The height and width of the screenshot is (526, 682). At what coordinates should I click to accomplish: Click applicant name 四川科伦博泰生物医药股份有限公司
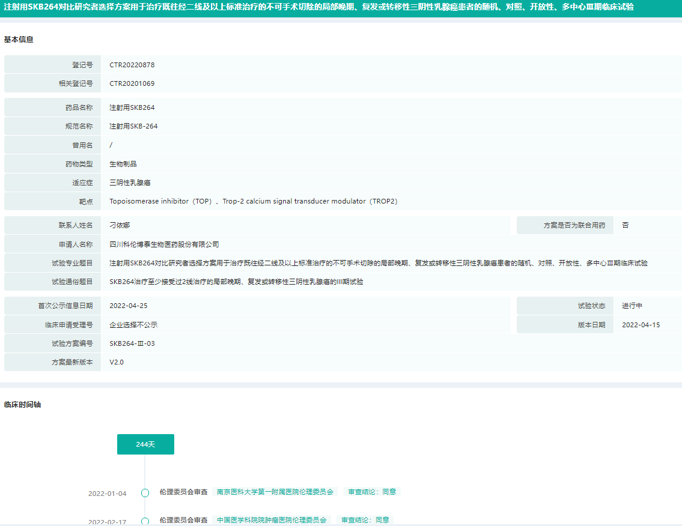click(x=164, y=244)
